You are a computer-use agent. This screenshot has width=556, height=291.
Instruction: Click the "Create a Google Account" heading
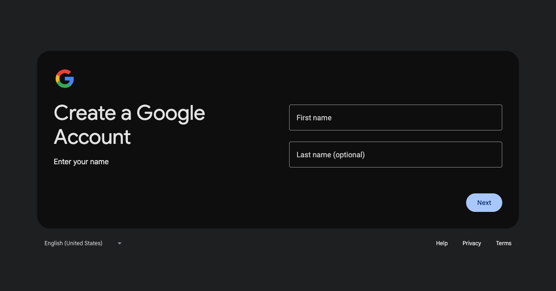point(129,125)
